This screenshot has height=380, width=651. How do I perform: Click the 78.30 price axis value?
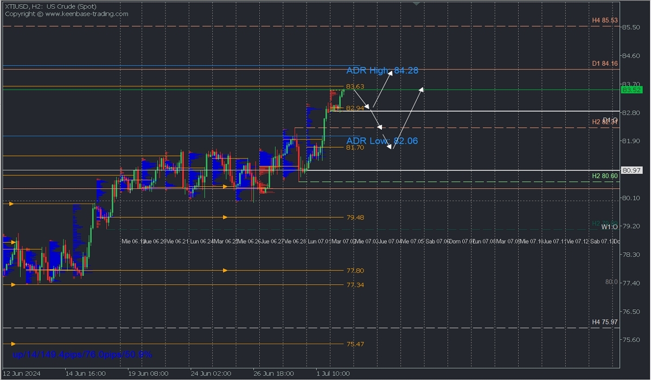632,255
